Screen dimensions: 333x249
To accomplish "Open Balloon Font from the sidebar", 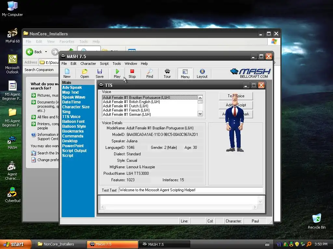I will pos(73,122).
